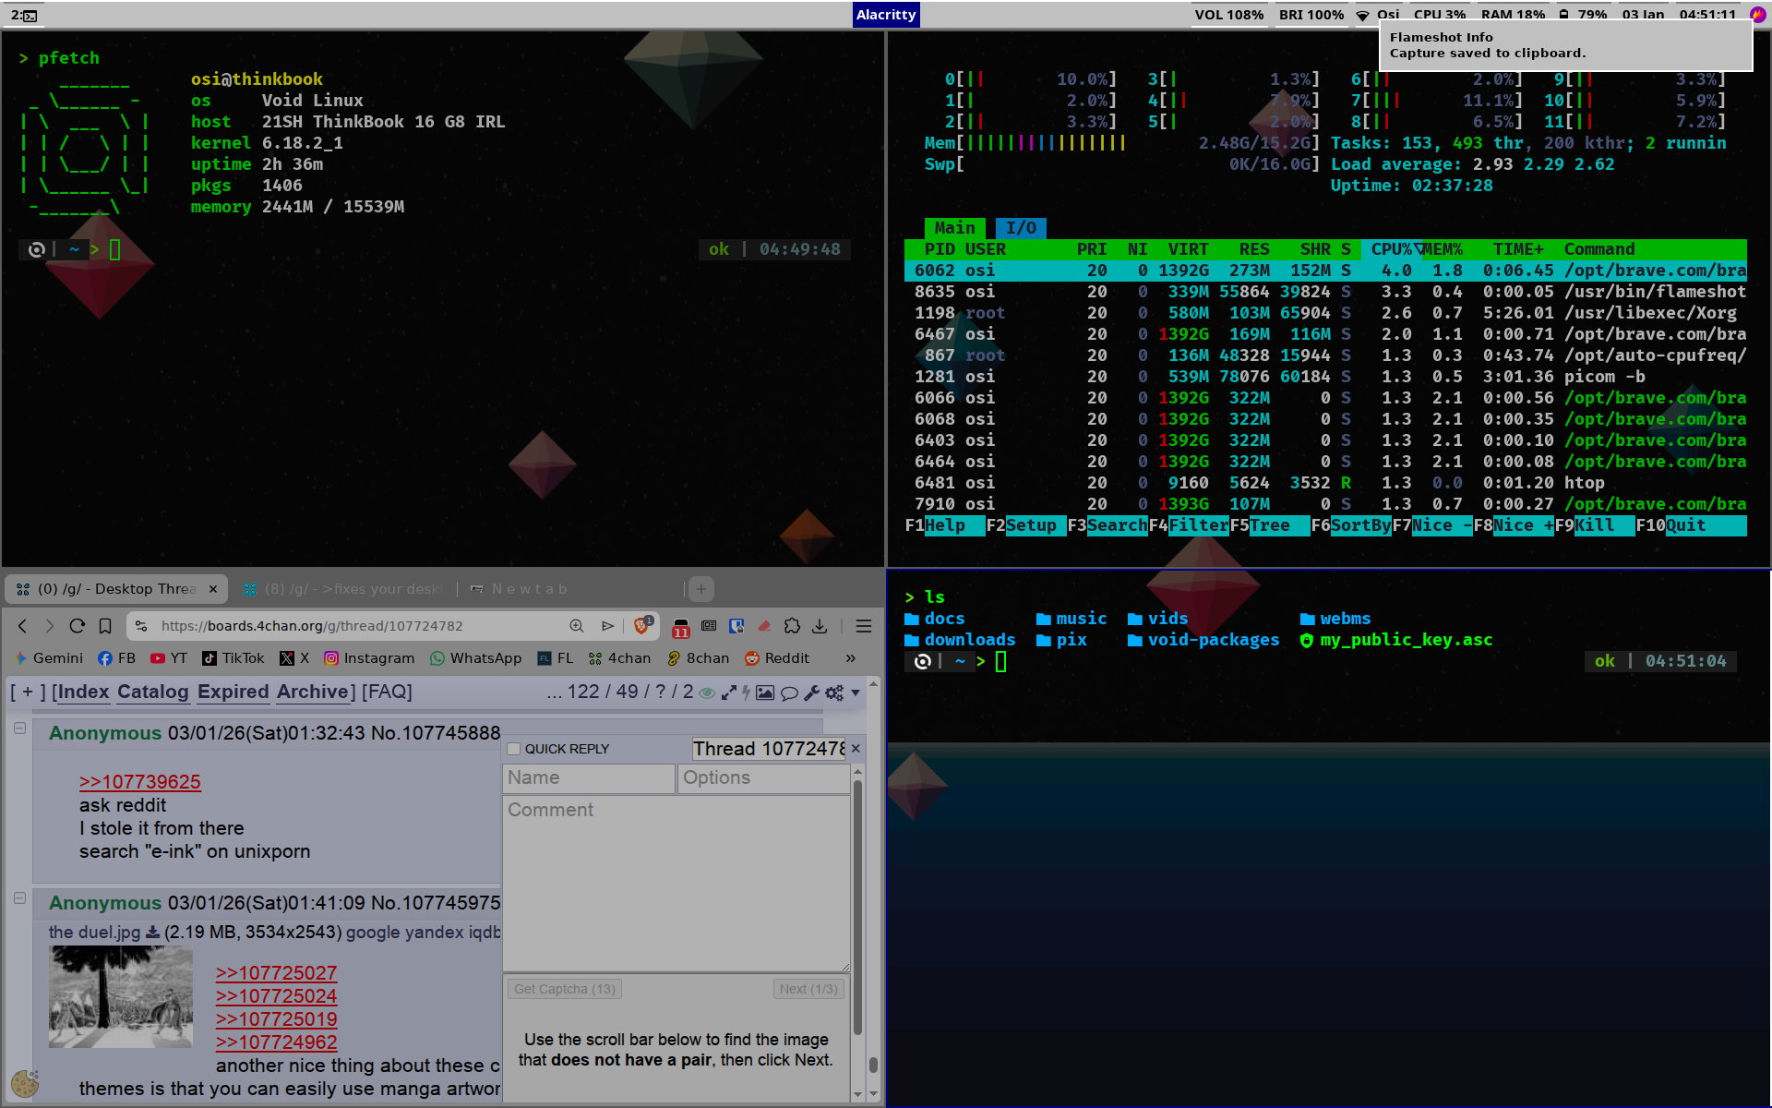Reload the 4chan page
This screenshot has width=1772, height=1108.
point(78,626)
